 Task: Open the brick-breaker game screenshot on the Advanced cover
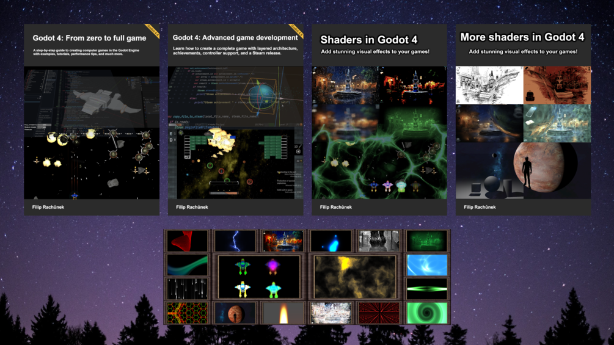tap(235, 164)
